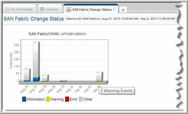Switch to the Explorer tab
This screenshot has height=114, width=188.
pyautogui.click(x=50, y=9)
